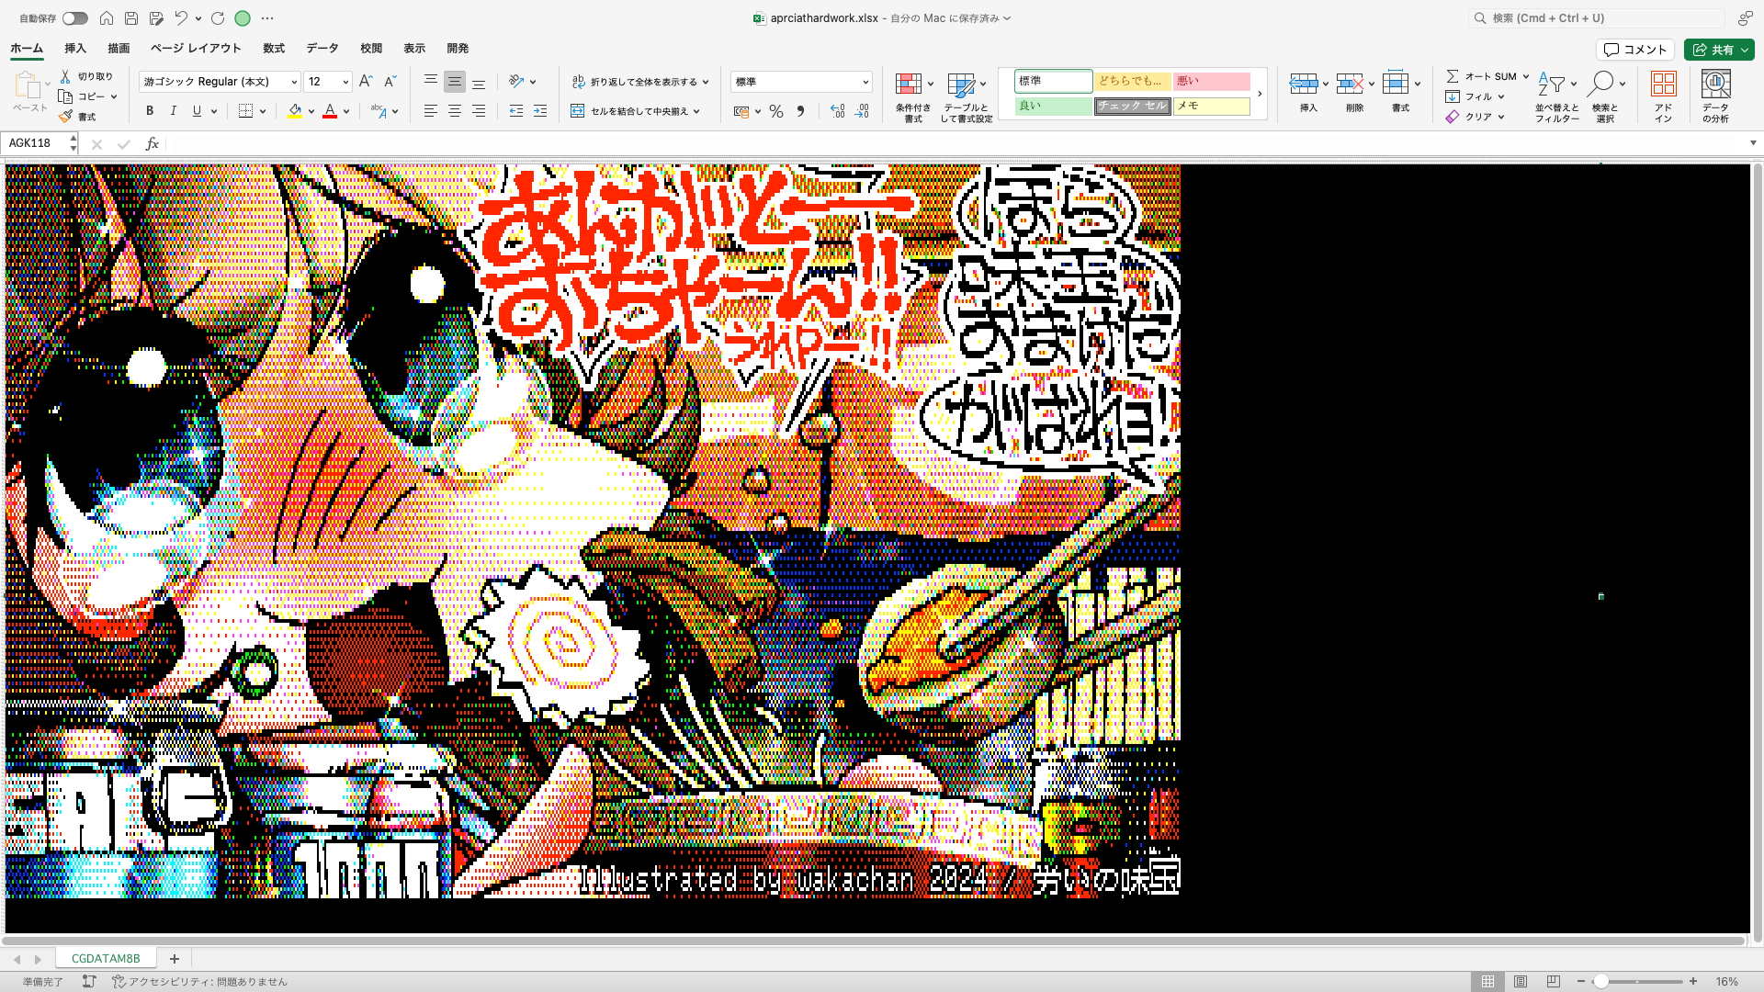Open 条件付き書式 conditional formatting
Screen dimensions: 1764x992
coord(913,96)
